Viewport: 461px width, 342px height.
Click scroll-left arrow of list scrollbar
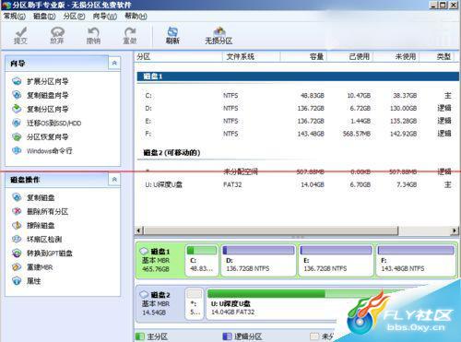139,230
